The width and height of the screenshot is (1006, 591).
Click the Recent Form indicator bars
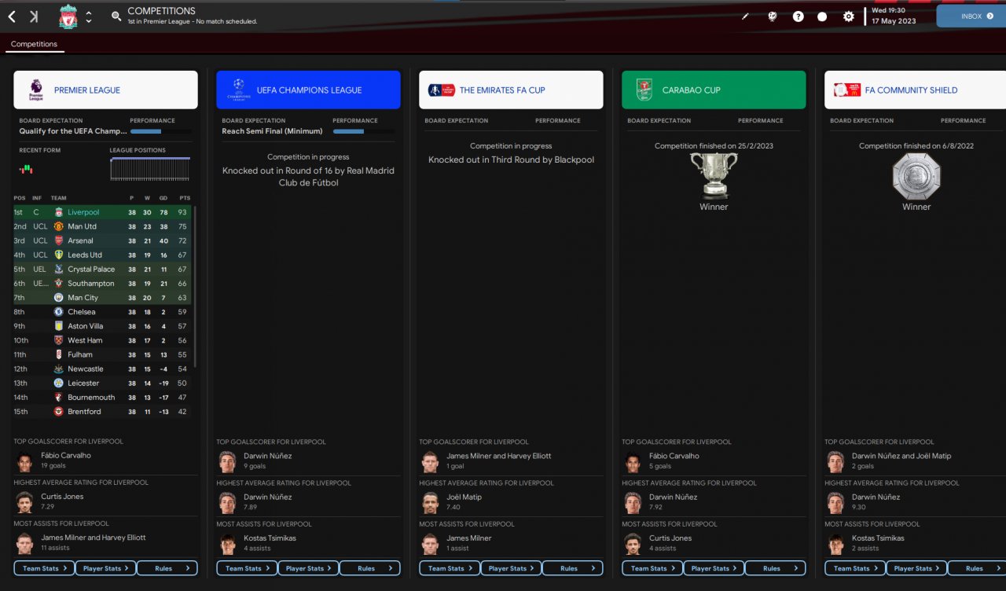click(27, 168)
